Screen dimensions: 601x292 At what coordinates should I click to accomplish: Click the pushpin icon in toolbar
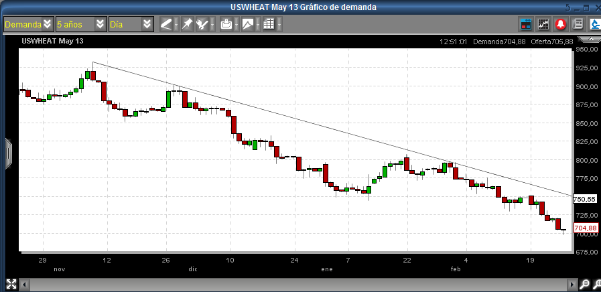[x=187, y=25]
